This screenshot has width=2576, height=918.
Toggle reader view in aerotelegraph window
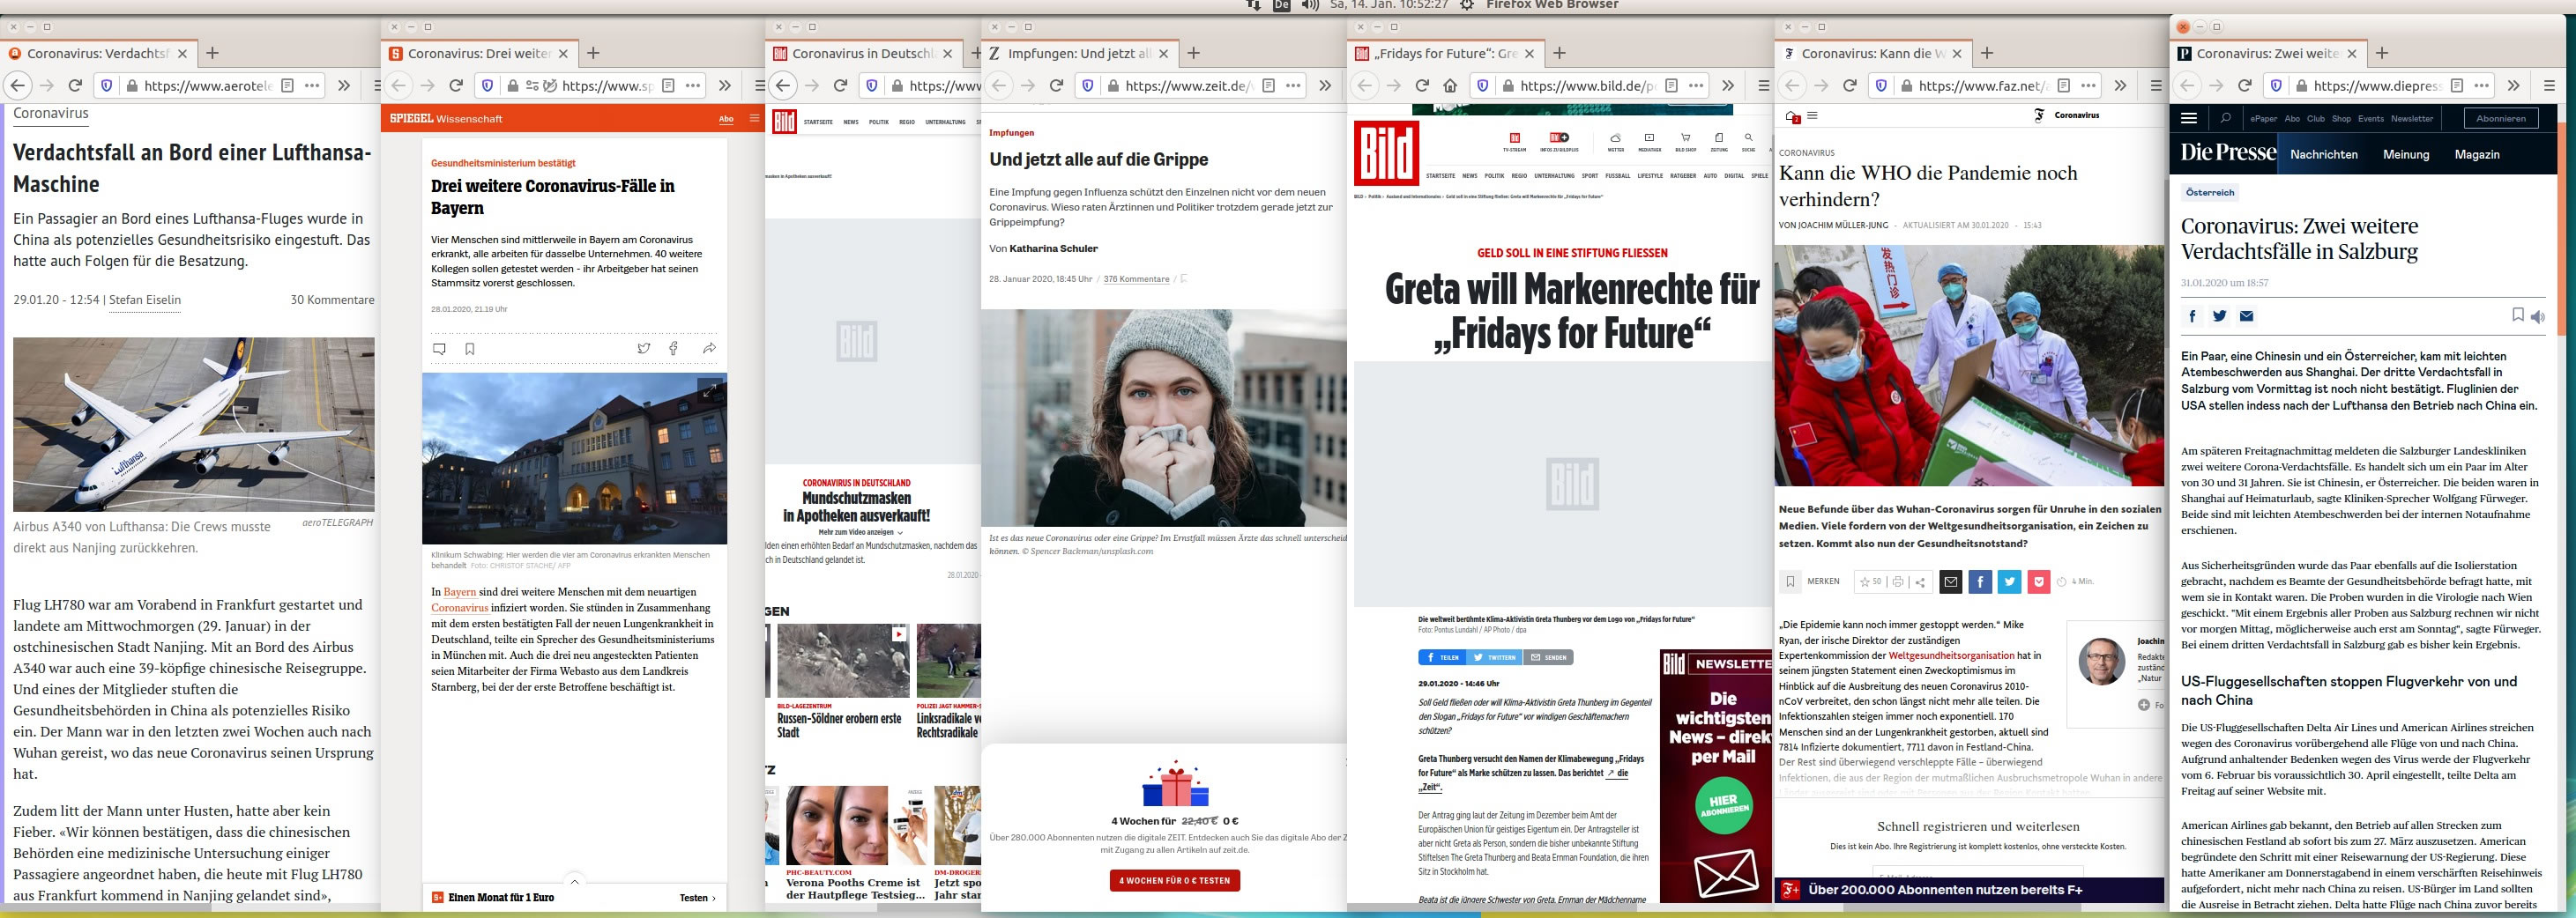pos(287,86)
